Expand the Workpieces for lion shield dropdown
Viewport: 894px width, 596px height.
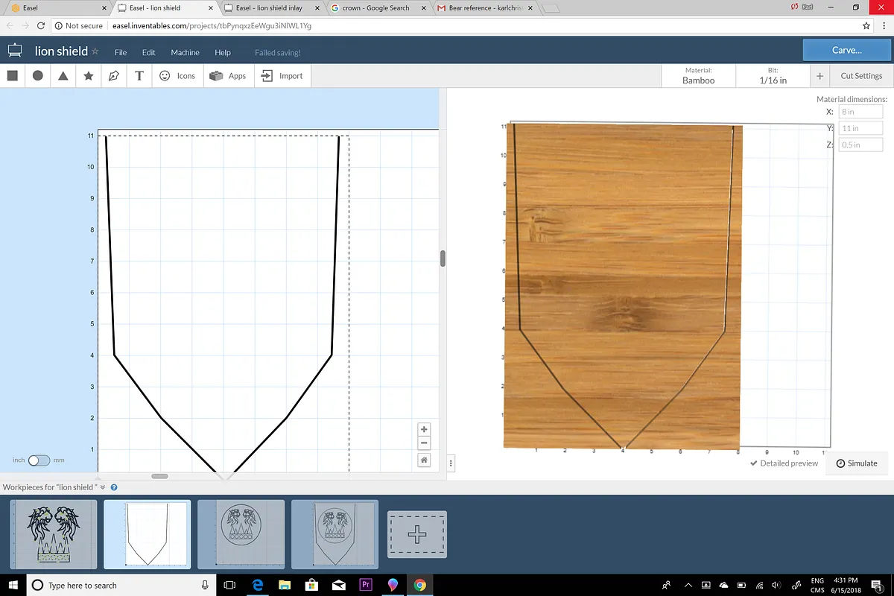103,487
